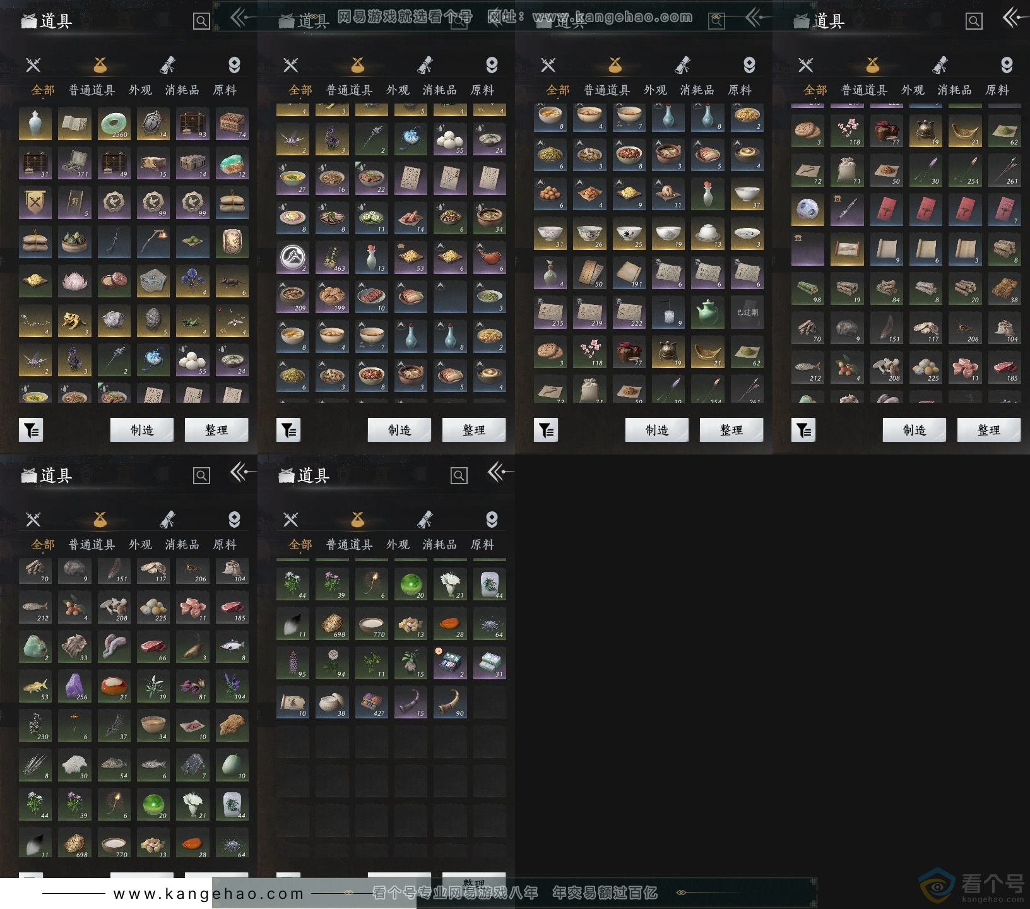The height and width of the screenshot is (909, 1030).
Task: Click 制造 button in top-right panel
Action: 915,430
